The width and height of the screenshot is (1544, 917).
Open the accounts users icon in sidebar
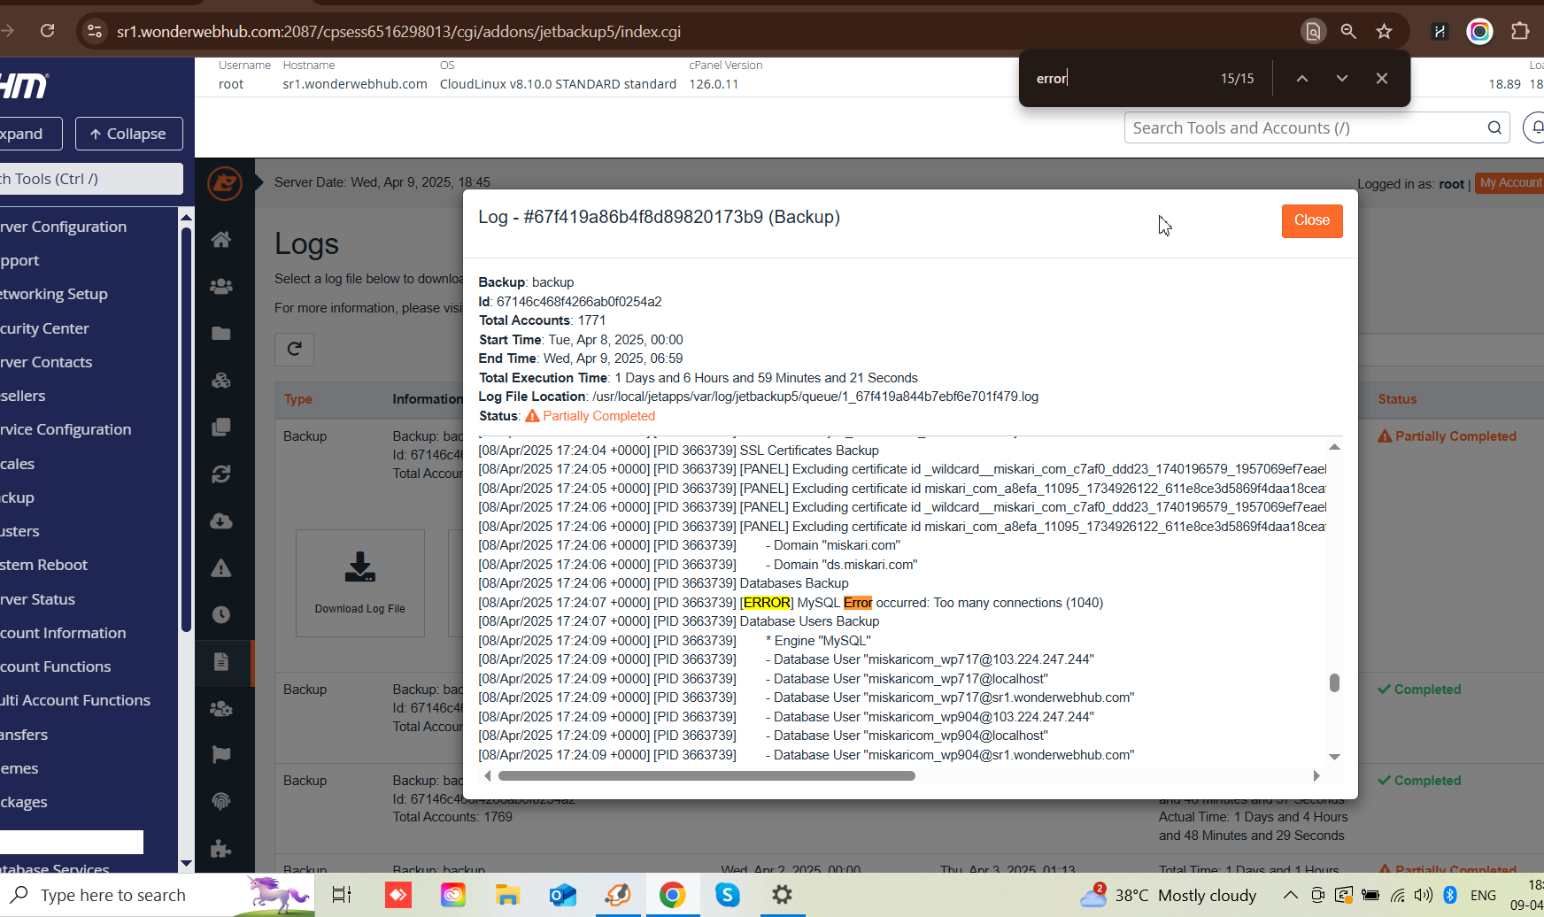tap(221, 287)
